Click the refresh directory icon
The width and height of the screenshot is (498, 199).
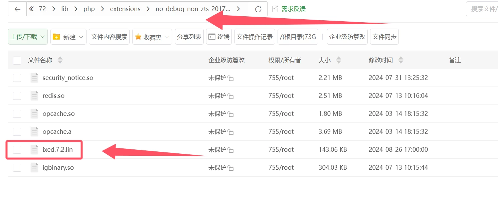[258, 9]
